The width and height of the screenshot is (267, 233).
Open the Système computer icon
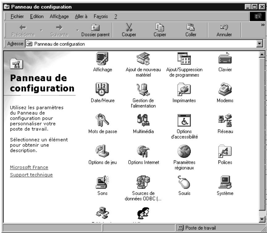pyautogui.click(x=225, y=182)
